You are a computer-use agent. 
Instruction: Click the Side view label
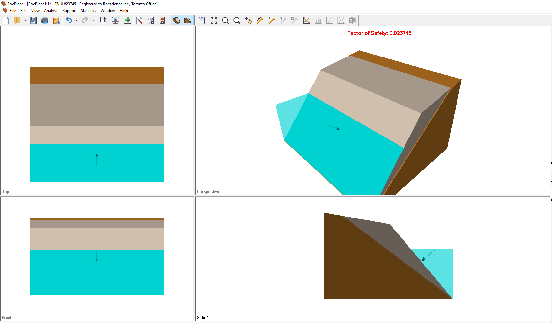[x=202, y=318]
